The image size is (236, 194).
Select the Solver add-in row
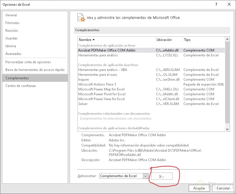coord(151,104)
